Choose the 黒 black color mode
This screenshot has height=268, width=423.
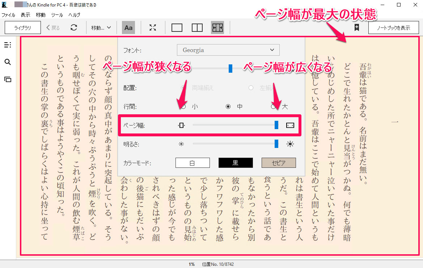point(236,163)
